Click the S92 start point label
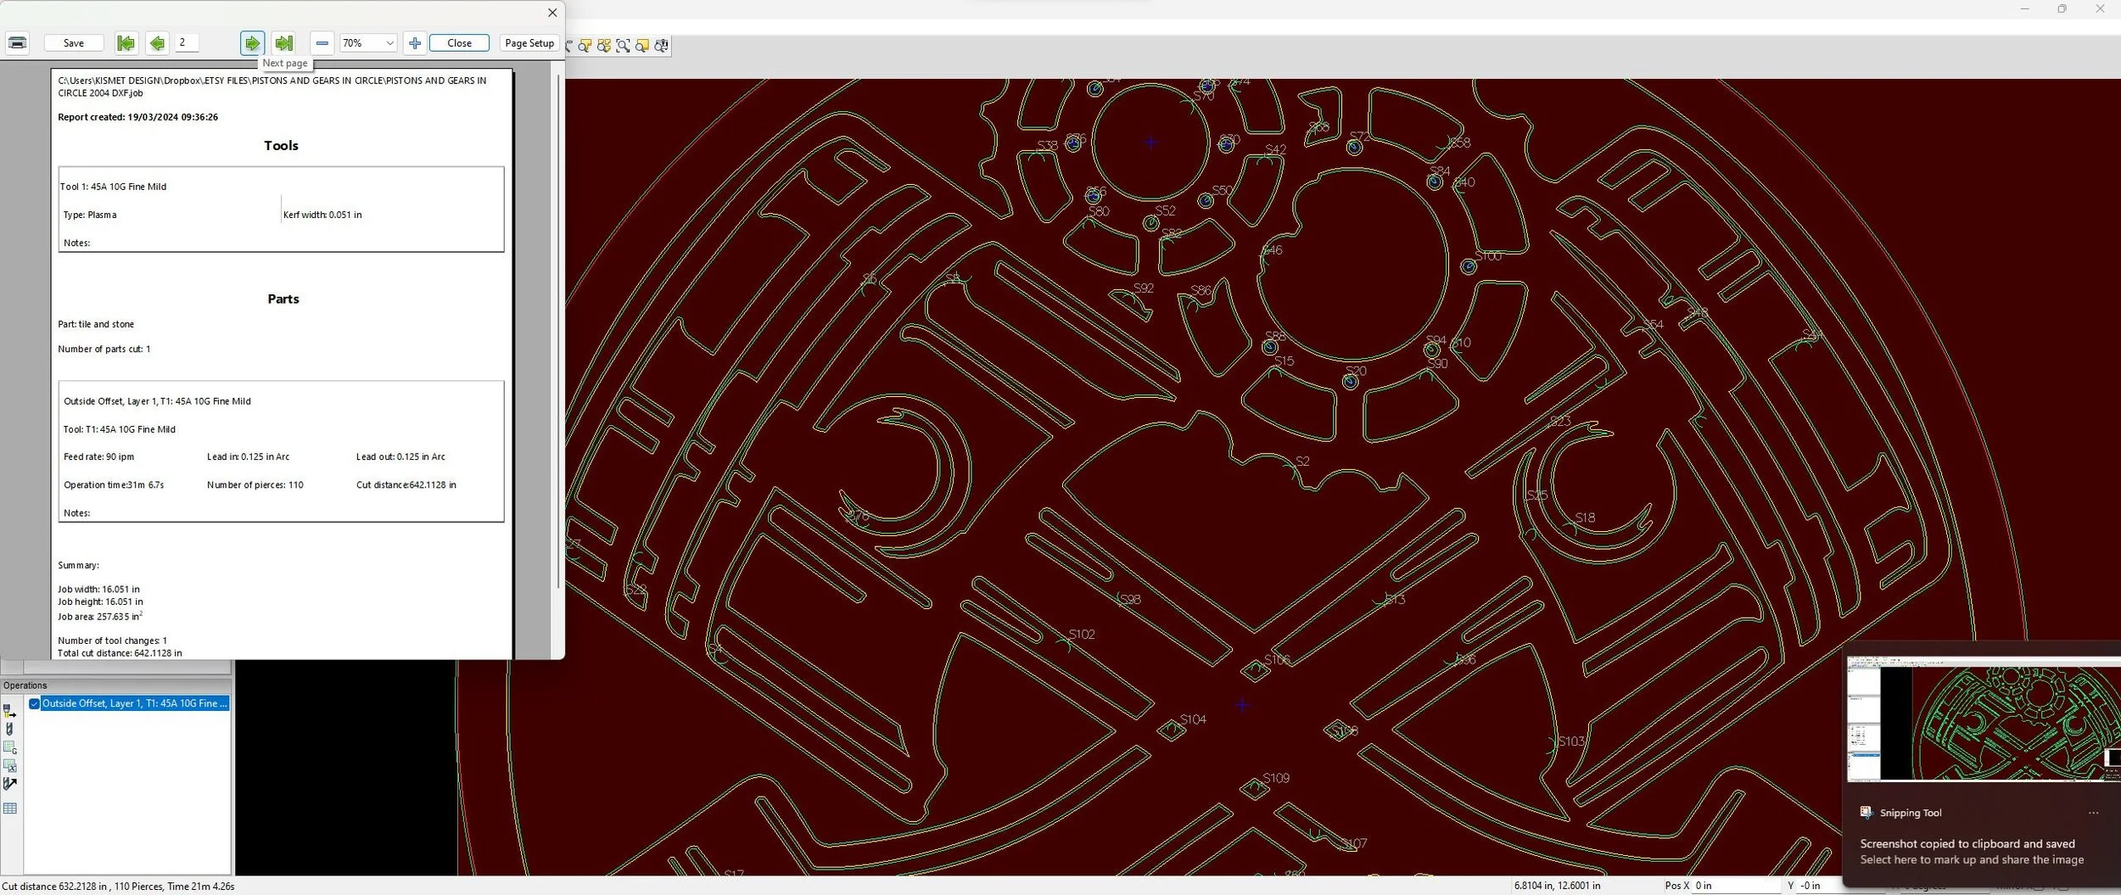The image size is (2121, 895). point(1144,288)
